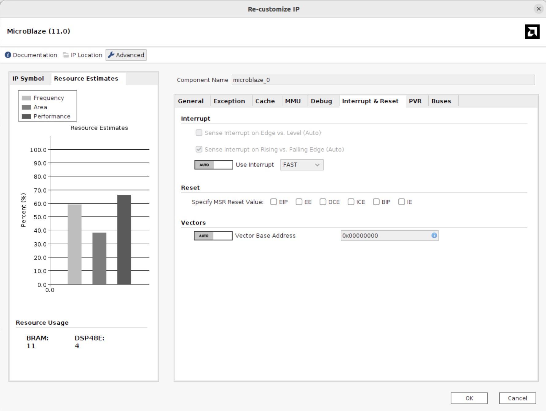Switch the Vector Base Address AUTO toggle
Viewport: 546px width, 411px height.
(213, 236)
